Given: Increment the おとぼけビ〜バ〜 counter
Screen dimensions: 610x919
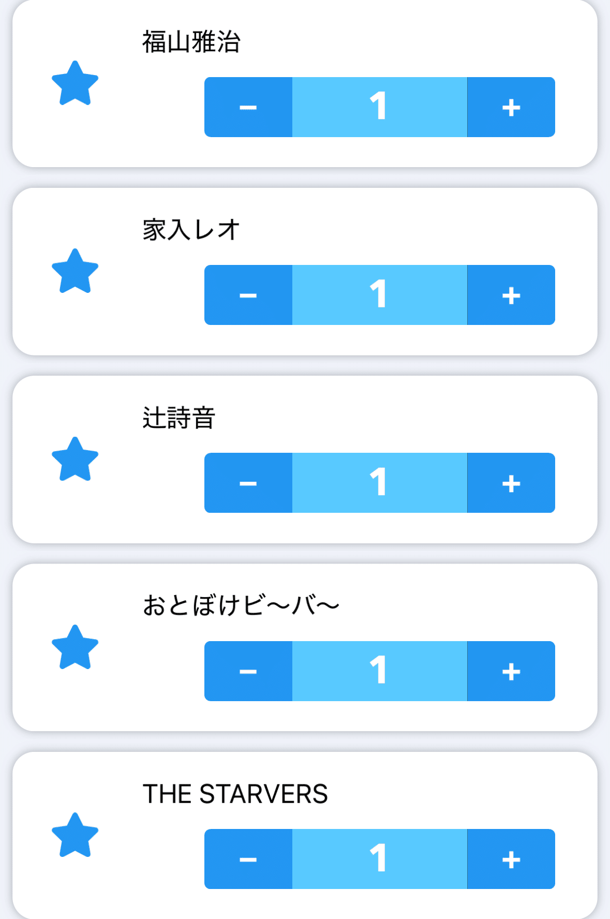Looking at the screenshot, I should pyautogui.click(x=511, y=671).
